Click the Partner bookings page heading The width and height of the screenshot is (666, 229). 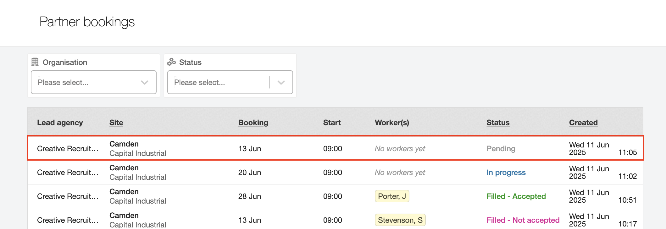tap(87, 22)
